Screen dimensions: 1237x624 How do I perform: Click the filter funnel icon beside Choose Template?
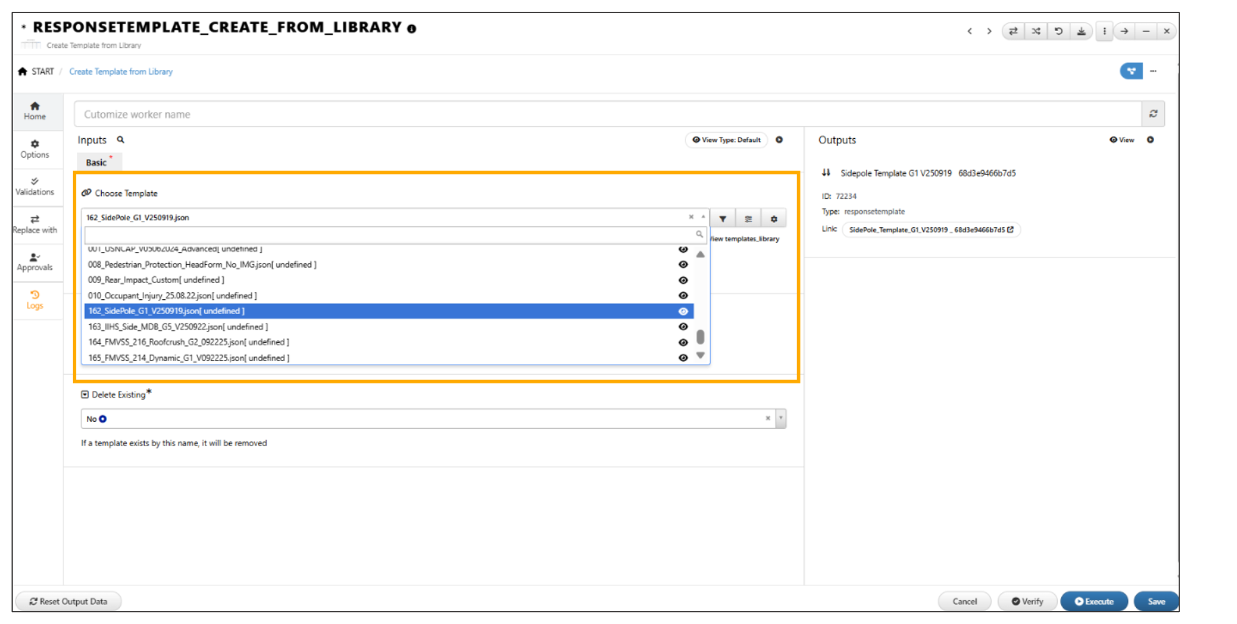(x=722, y=218)
